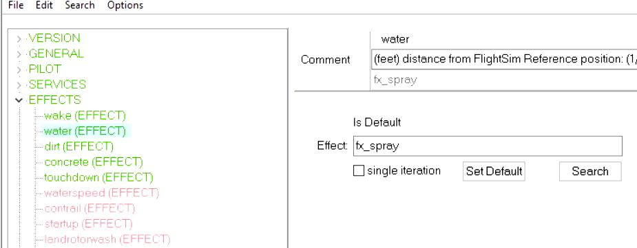The height and width of the screenshot is (248, 637).
Task: Expand the VERSION tree node
Action: (19, 39)
